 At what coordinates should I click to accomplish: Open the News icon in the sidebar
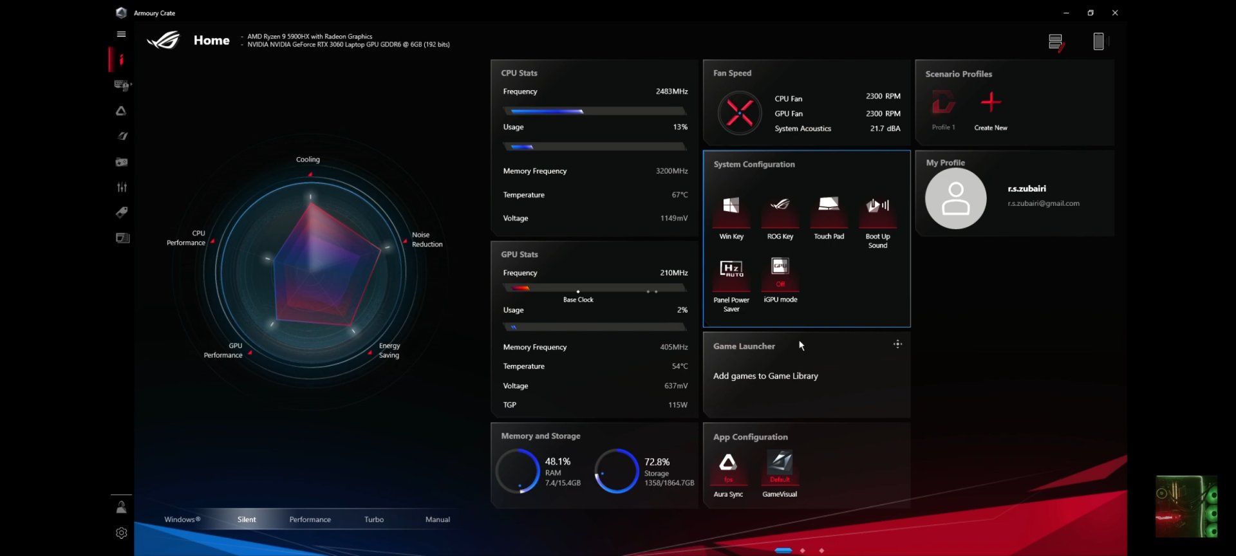(122, 238)
